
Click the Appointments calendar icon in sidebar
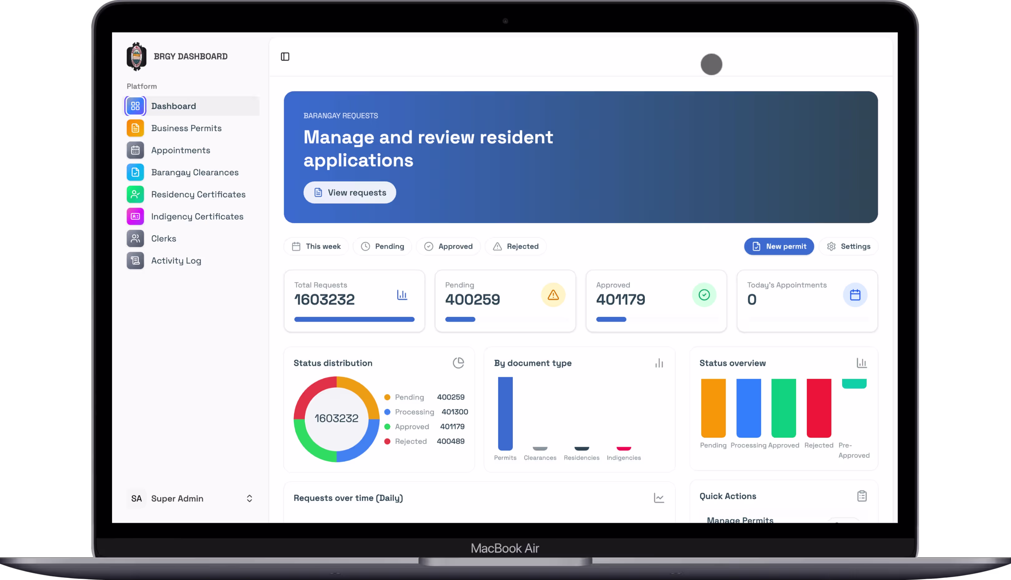pos(135,150)
